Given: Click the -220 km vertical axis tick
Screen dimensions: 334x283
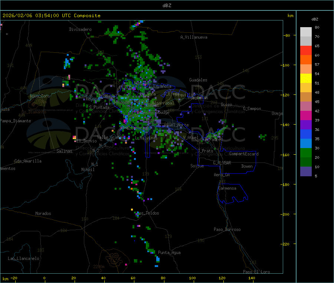Looking at the screenshot, I should [x=285, y=244].
